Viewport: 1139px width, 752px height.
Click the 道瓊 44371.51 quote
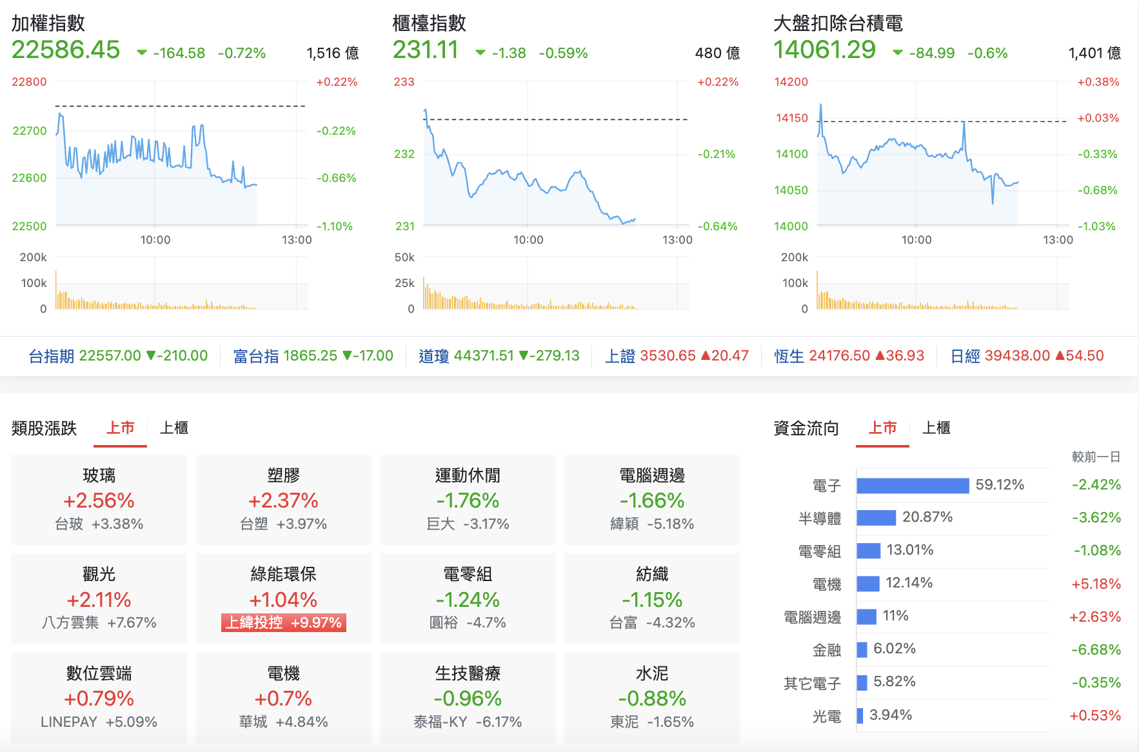499,355
